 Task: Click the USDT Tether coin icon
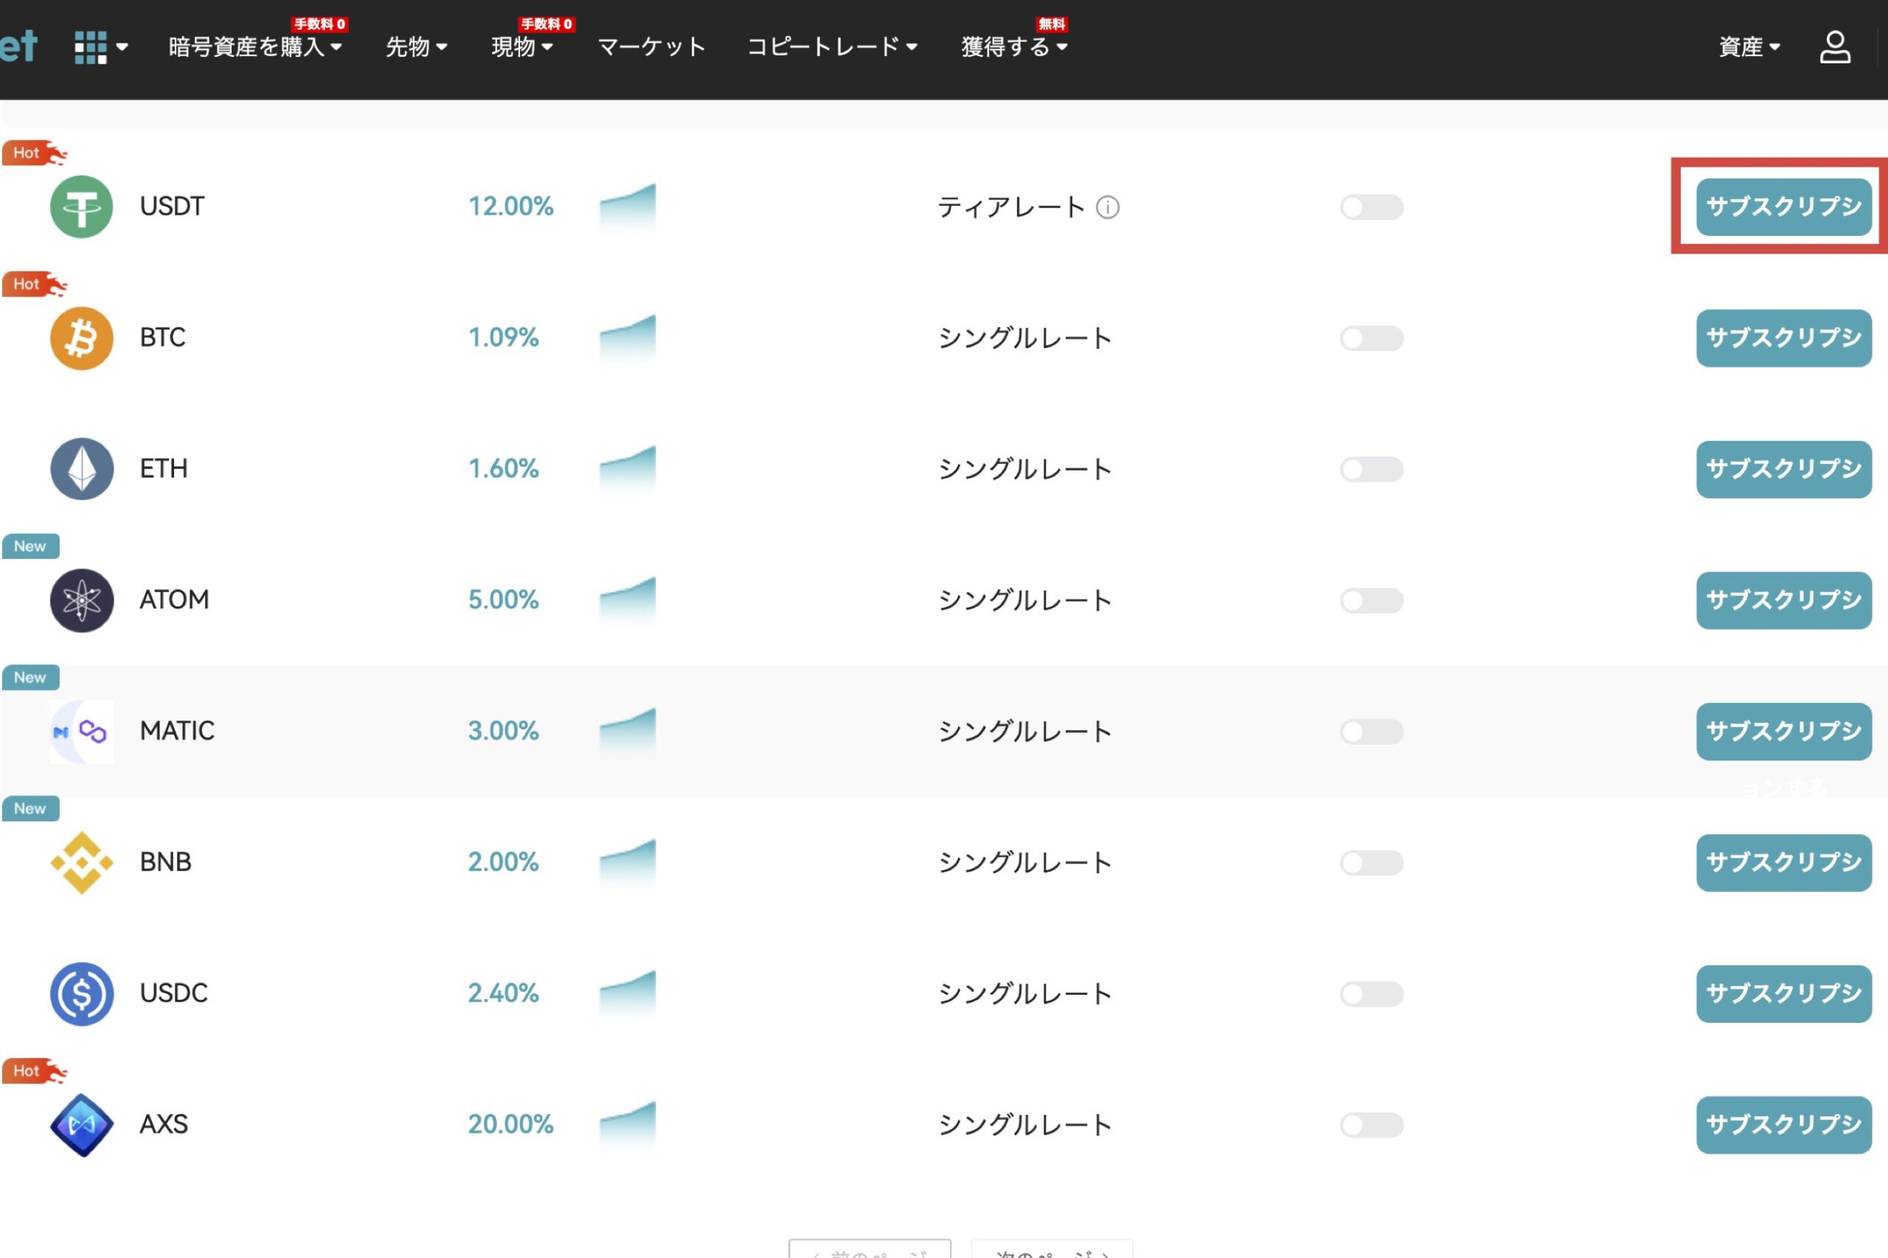click(81, 207)
